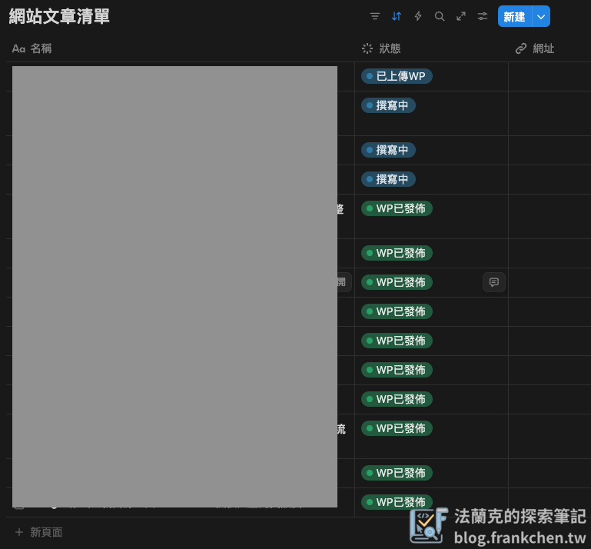Screen dimensions: 591x549
Task: Click the 名稱 column header
Action: [32, 48]
